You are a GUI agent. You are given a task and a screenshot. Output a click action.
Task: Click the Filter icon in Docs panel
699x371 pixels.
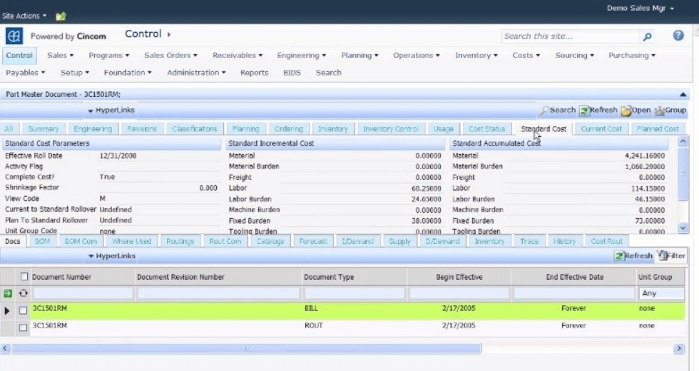tap(662, 255)
